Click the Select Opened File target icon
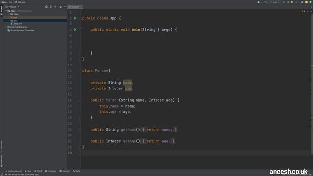This screenshot has width=313, height=176. click(x=46, y=7)
